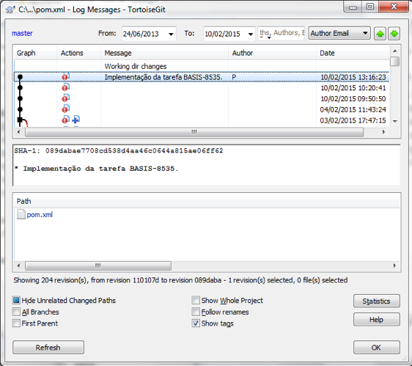
Task: Click the author cell P in selected row
Action: [x=234, y=77]
